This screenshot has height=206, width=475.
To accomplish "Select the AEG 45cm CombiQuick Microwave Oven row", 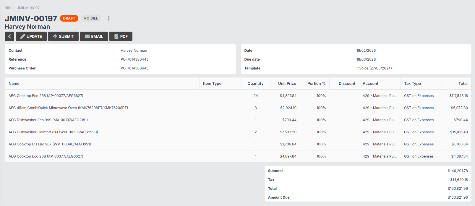I will point(238,108).
